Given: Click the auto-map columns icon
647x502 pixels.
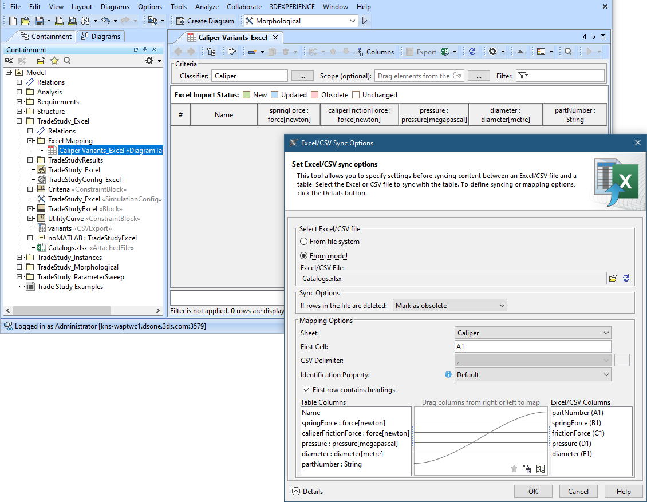Looking at the screenshot, I should point(540,469).
